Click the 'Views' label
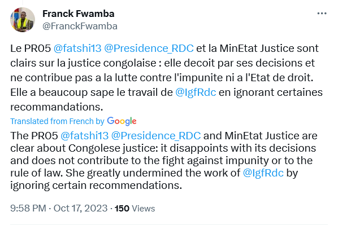Image resolution: width=338 pixels, height=225 pixels. coord(144,209)
